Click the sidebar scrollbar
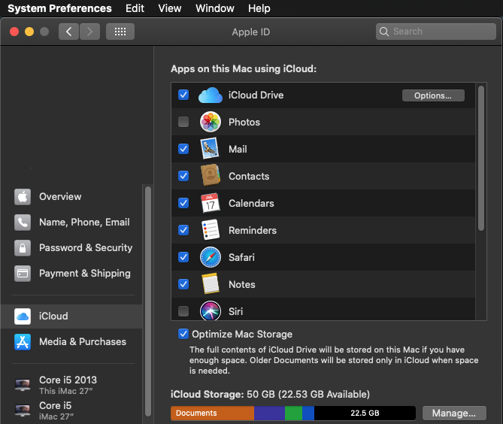This screenshot has width=503, height=424. pos(148,301)
